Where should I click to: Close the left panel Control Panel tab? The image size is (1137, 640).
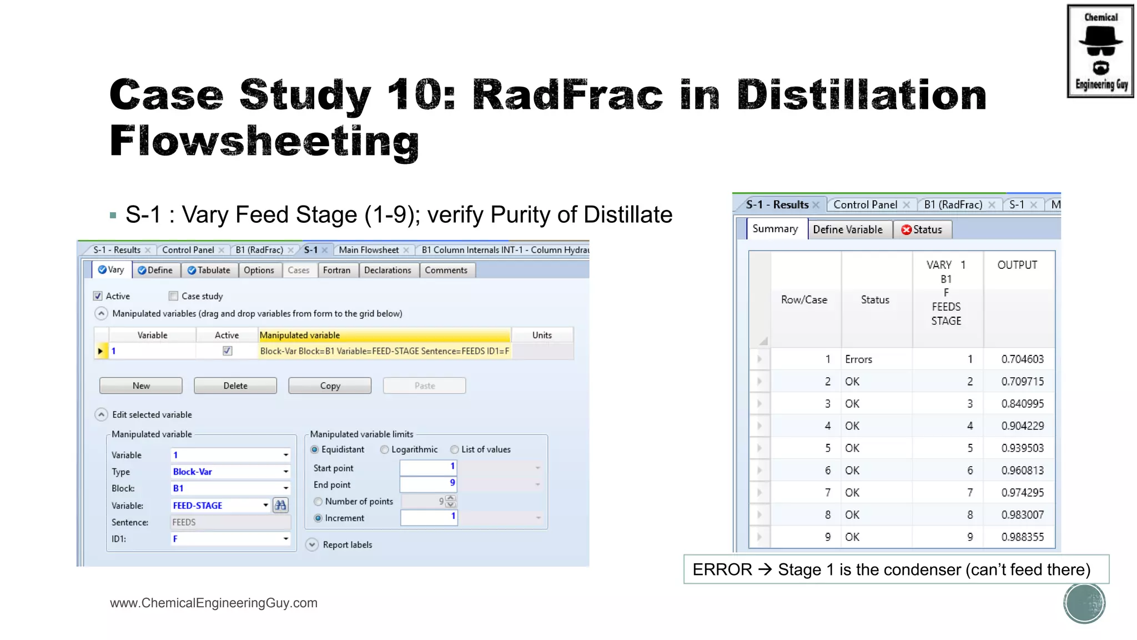(221, 251)
